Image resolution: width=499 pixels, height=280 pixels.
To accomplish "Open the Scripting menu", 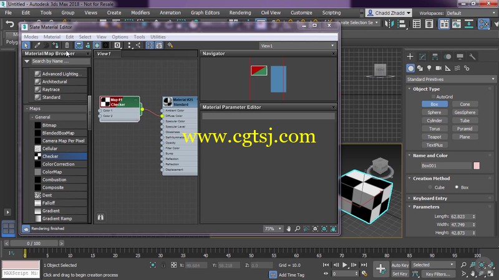I will [331, 12].
